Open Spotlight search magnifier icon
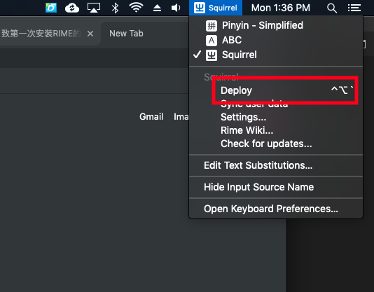Screen dimensions: 374x292 [331, 8]
